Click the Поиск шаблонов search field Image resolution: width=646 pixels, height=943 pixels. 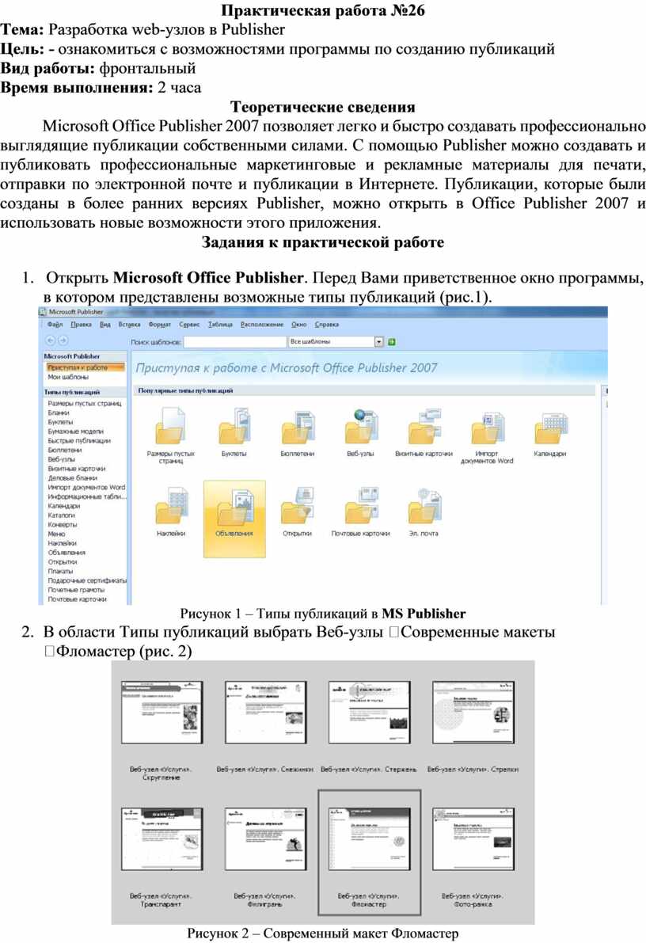click(x=234, y=341)
